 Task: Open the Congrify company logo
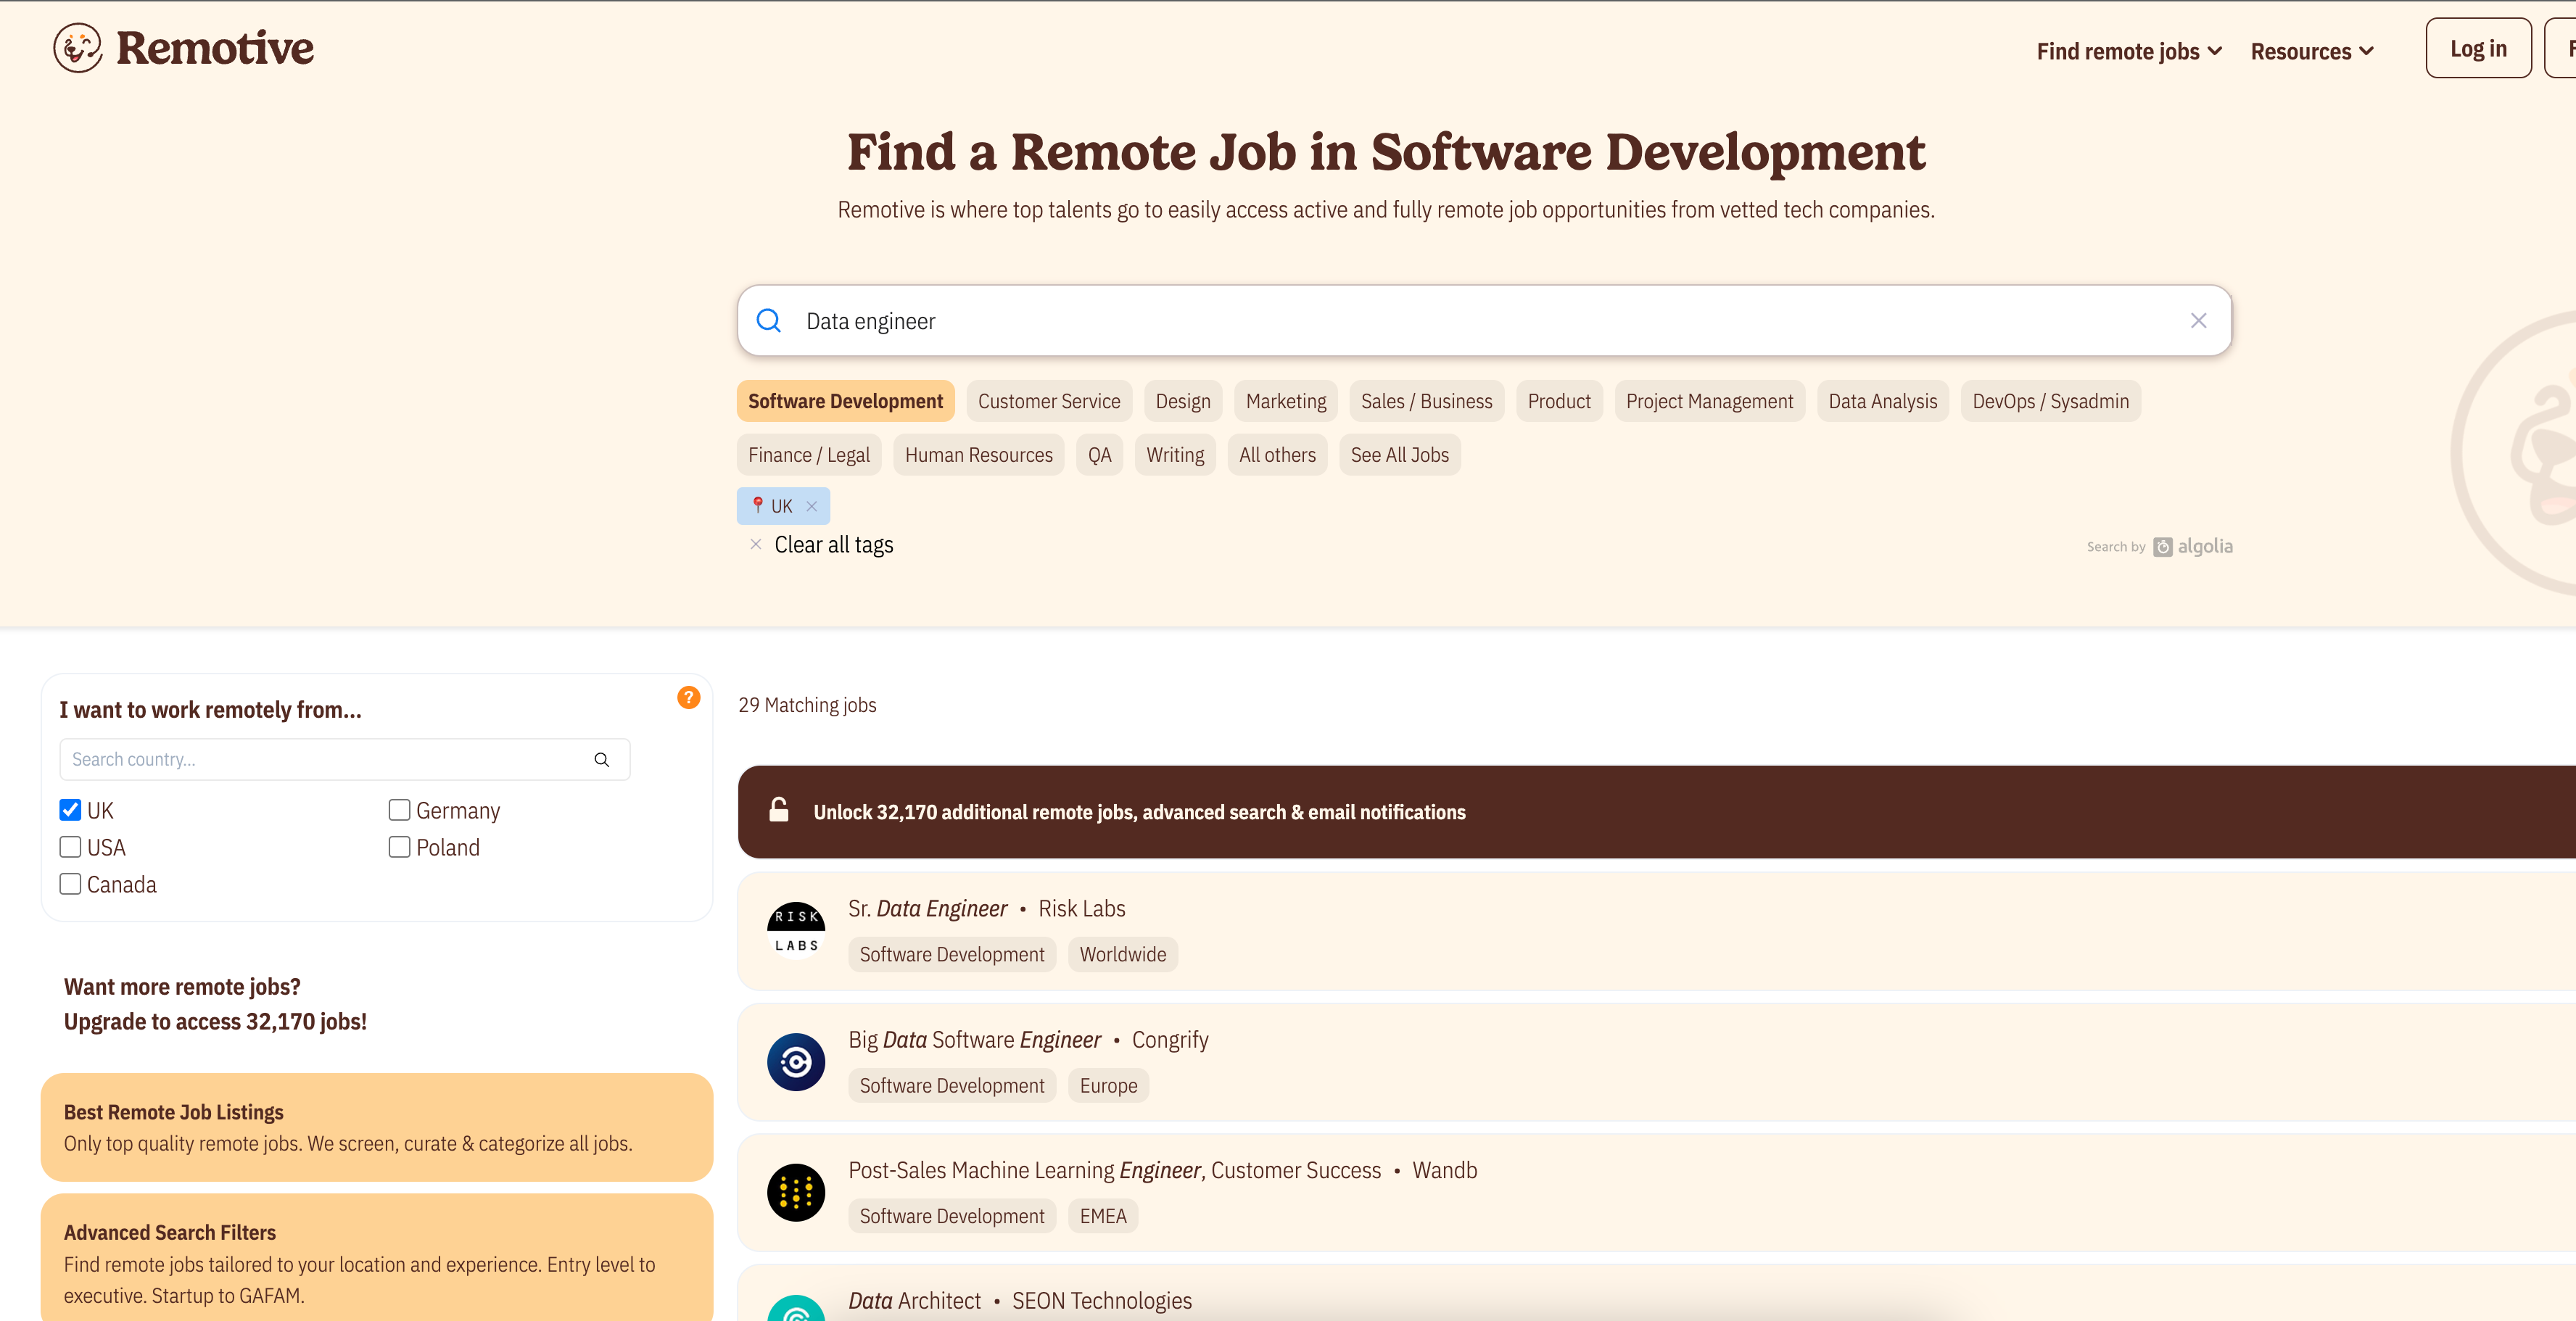tap(796, 1062)
